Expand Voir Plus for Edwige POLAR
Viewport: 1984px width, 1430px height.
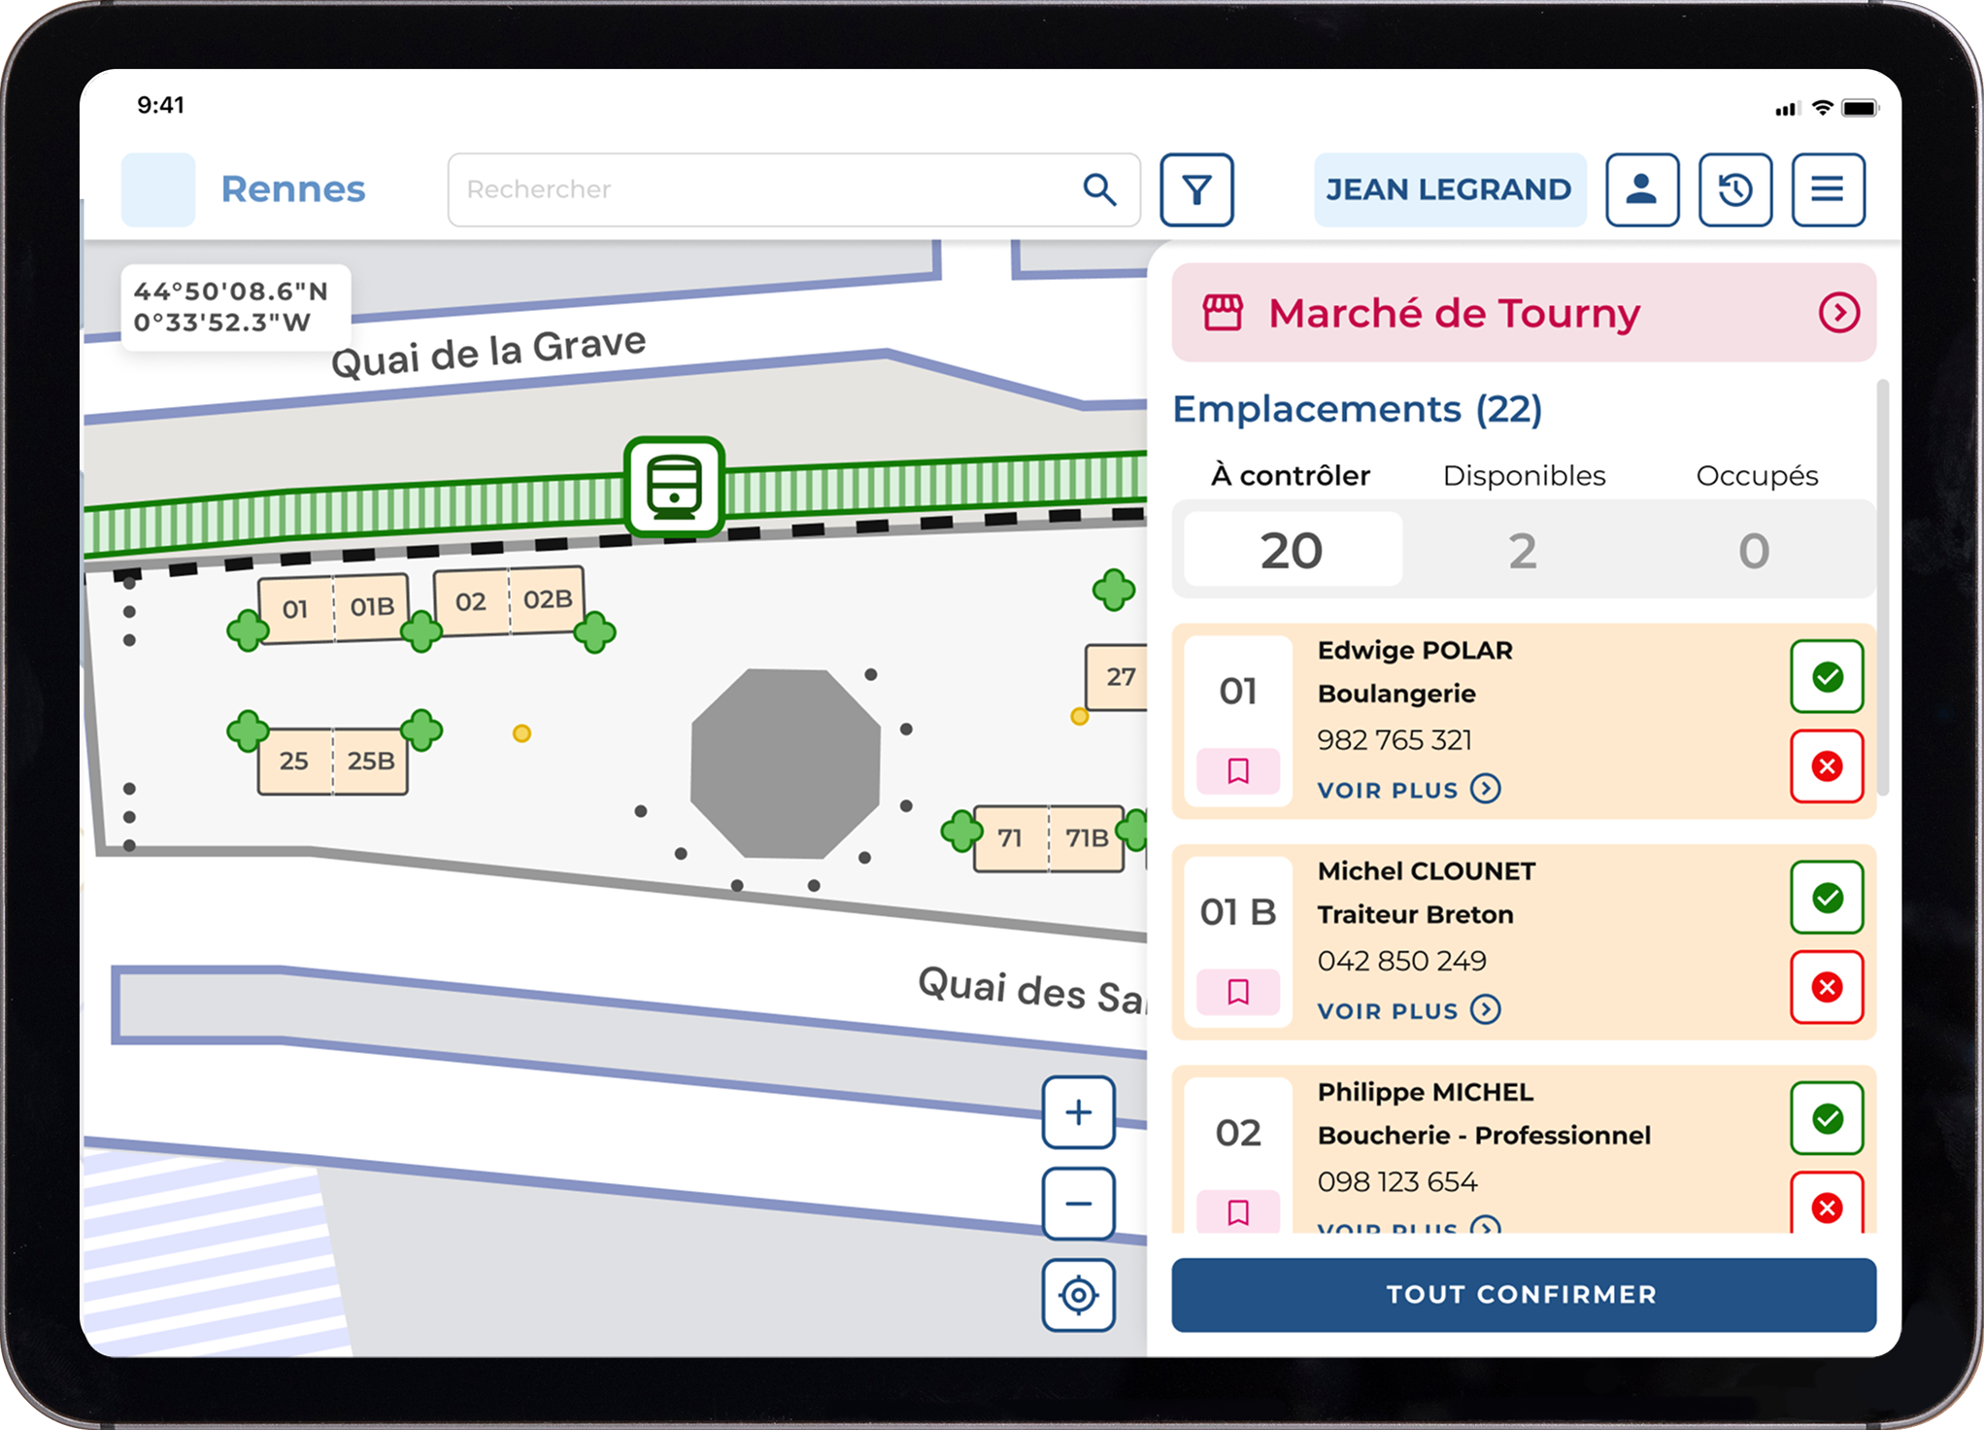[1408, 789]
